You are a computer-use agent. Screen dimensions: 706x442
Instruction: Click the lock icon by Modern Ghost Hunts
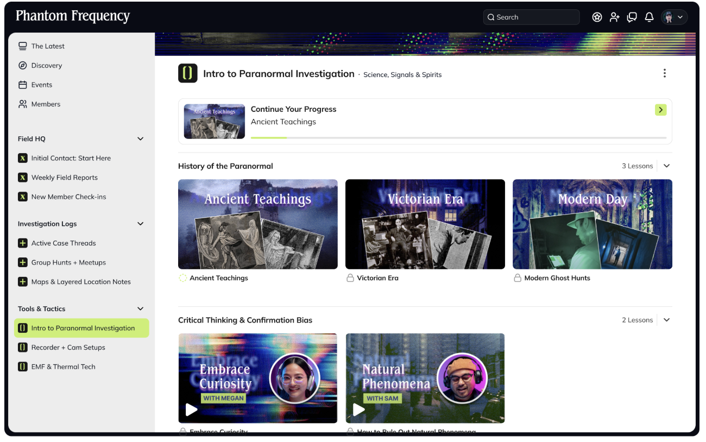518,278
